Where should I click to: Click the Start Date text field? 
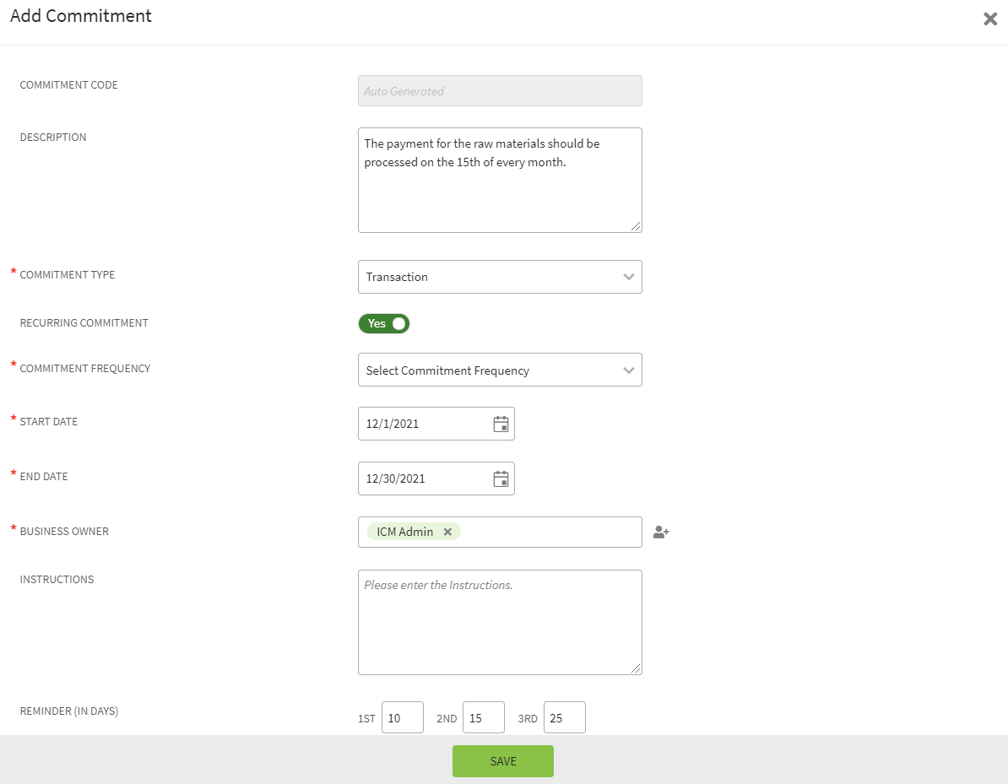(x=422, y=424)
